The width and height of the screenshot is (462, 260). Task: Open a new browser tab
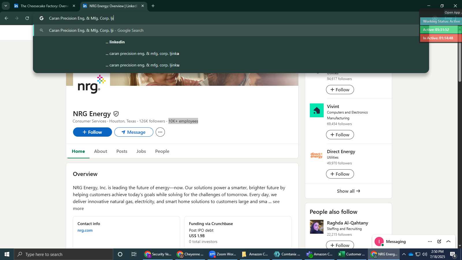[153, 6]
